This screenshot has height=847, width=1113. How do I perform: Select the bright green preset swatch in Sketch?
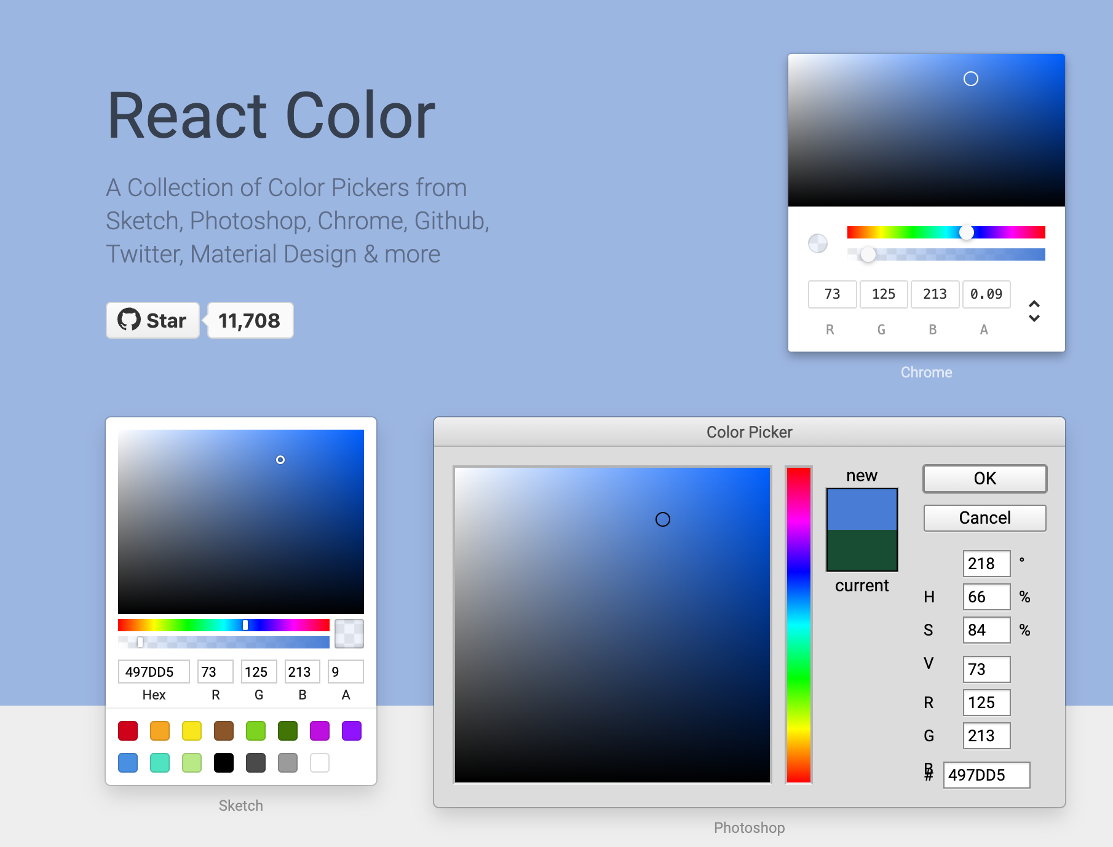256,731
